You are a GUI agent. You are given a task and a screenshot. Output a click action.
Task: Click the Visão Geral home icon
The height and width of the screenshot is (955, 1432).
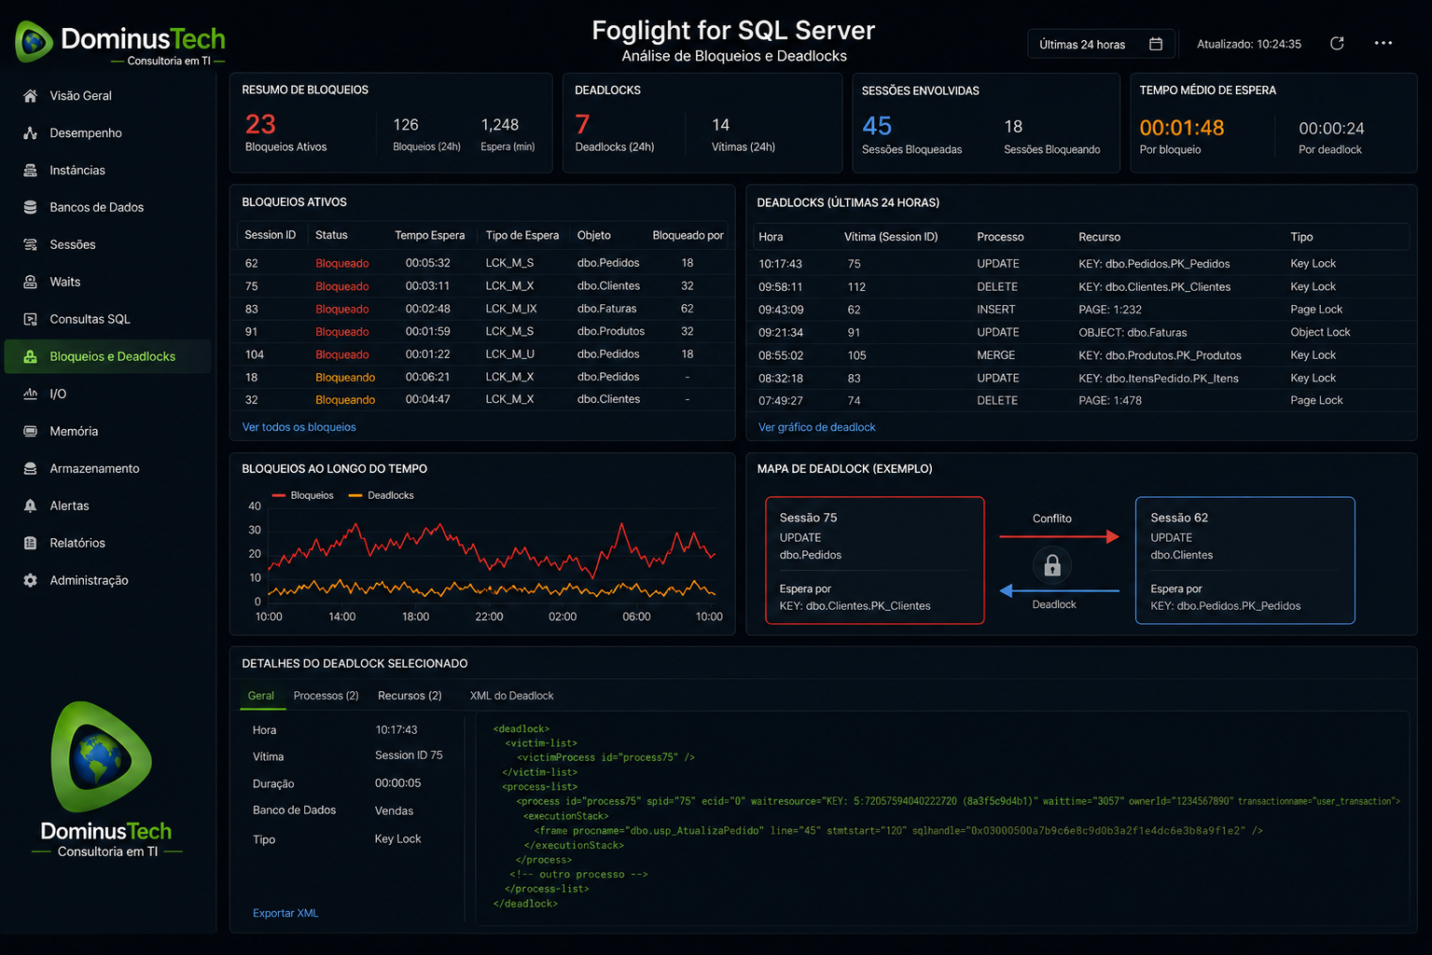[x=30, y=96]
